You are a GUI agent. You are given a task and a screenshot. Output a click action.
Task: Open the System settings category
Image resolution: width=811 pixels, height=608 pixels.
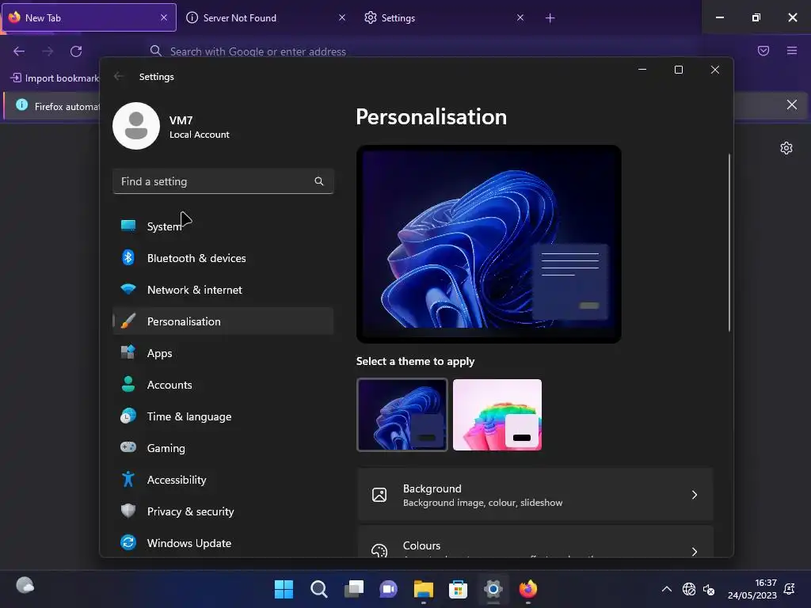(223, 226)
